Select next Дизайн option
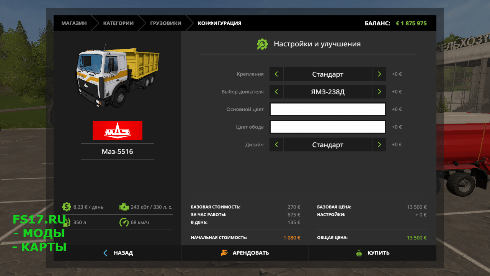This screenshot has width=490, height=276. point(379,145)
